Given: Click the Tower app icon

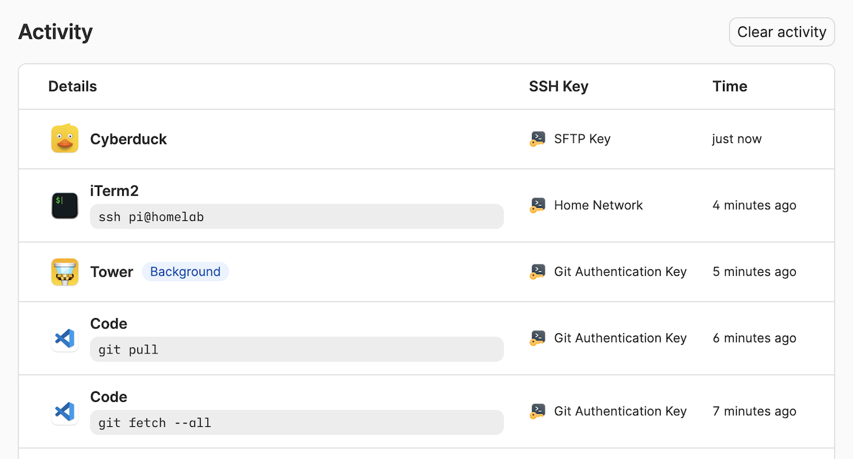Looking at the screenshot, I should click(64, 271).
